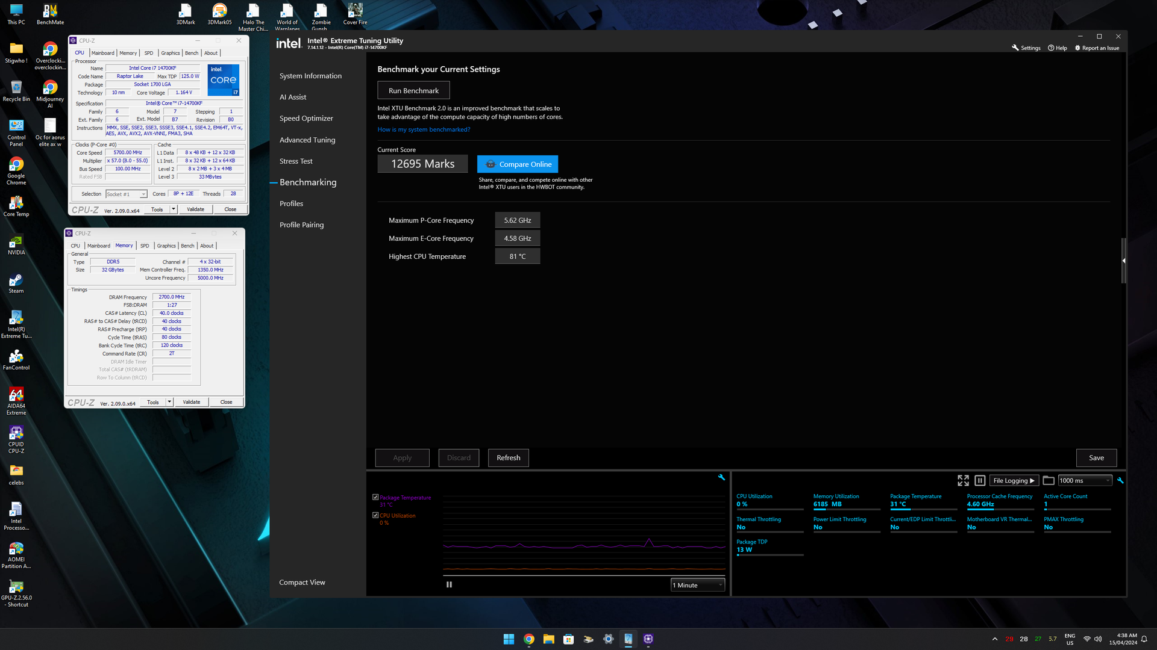The image size is (1157, 650).
Task: Open Control Panel desktop icon
Action: [16, 133]
